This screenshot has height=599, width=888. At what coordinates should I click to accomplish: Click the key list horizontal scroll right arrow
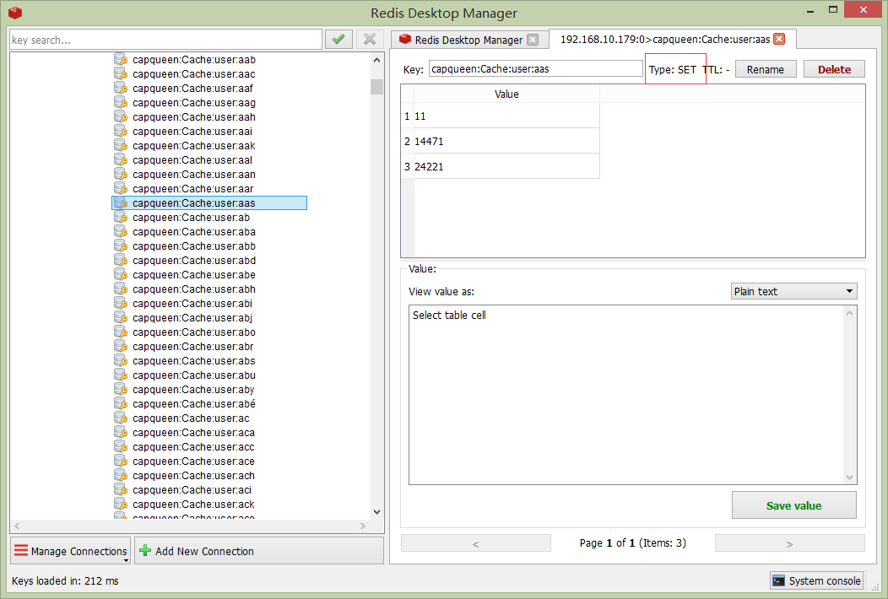(x=363, y=526)
